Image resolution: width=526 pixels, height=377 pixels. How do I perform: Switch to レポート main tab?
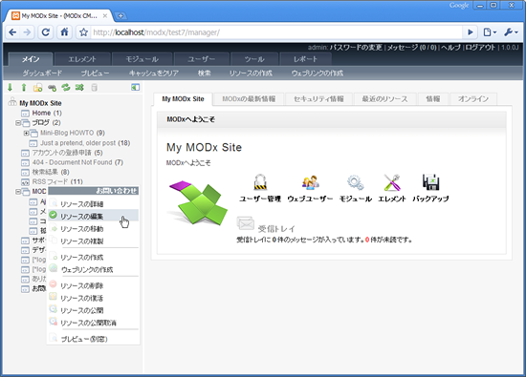coord(305,59)
